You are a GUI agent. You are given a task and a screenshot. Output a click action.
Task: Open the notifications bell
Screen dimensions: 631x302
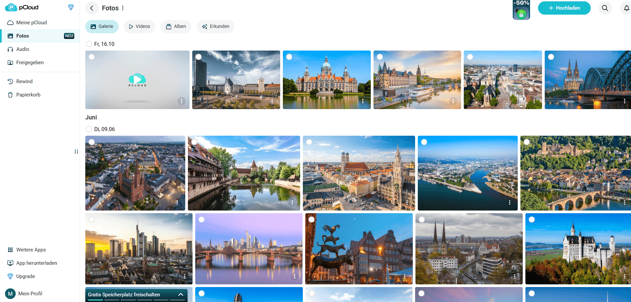626,8
